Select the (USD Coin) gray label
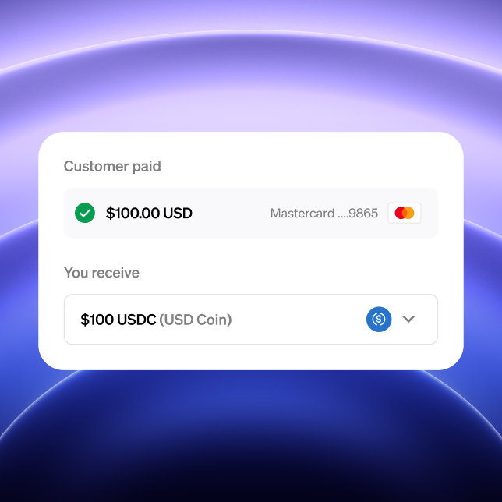 [196, 320]
